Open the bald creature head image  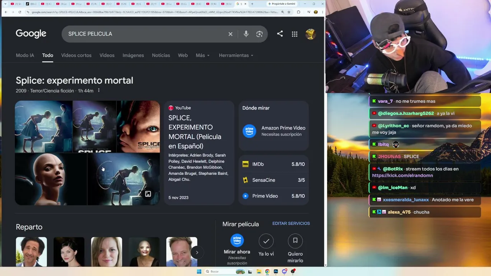(x=51, y=179)
